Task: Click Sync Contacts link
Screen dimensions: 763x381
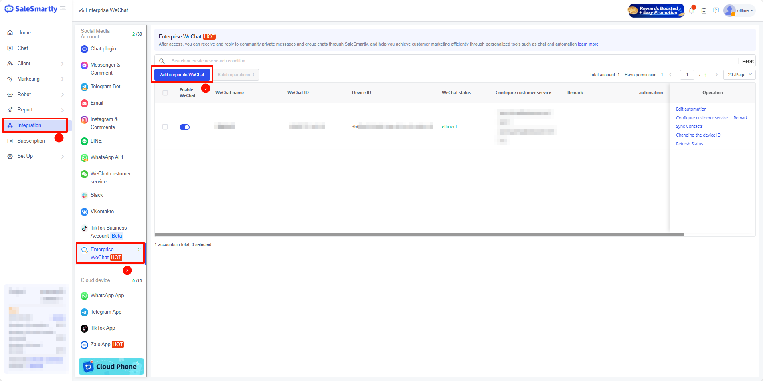Action: point(689,126)
